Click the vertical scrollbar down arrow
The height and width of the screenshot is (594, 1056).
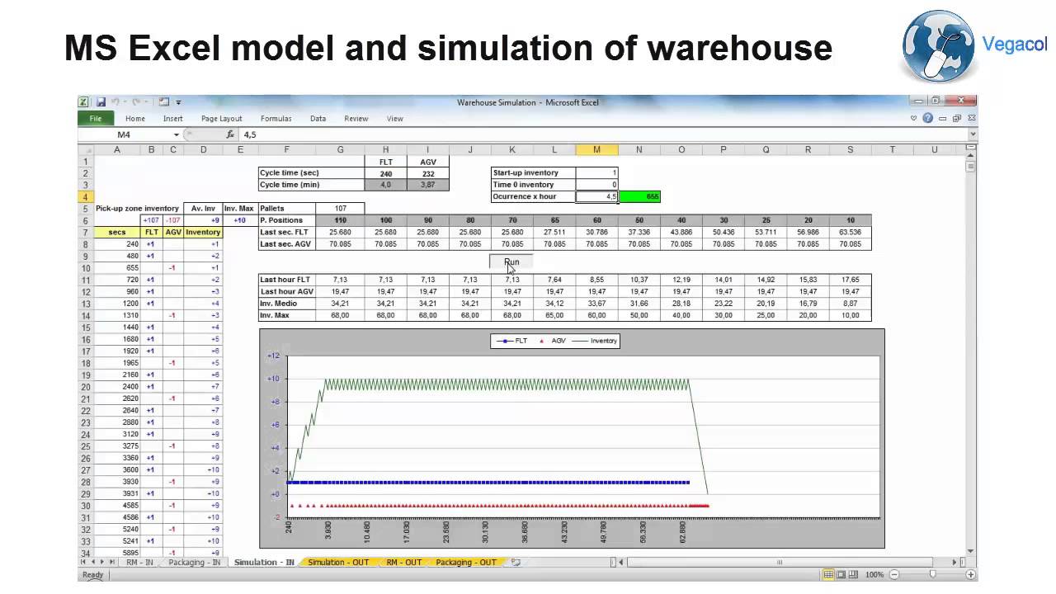point(971,551)
